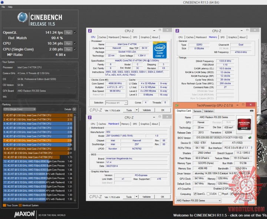This screenshot has width=267, height=219.
Task: Open the Graphics tab in the top-left CPU-Z window
Action: point(145,37)
